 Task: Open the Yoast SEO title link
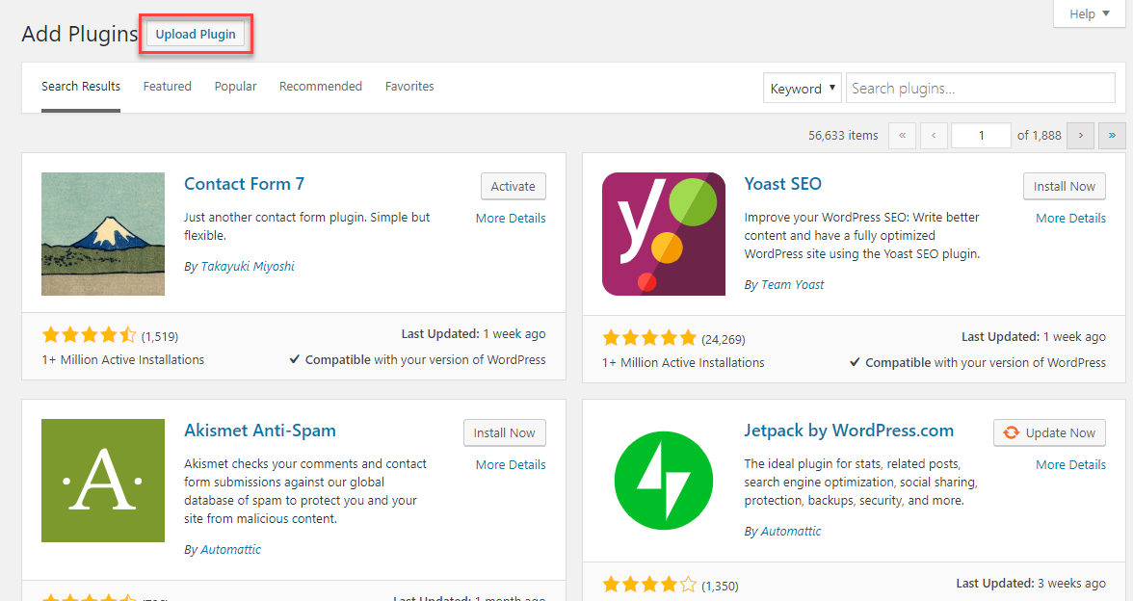(x=782, y=184)
